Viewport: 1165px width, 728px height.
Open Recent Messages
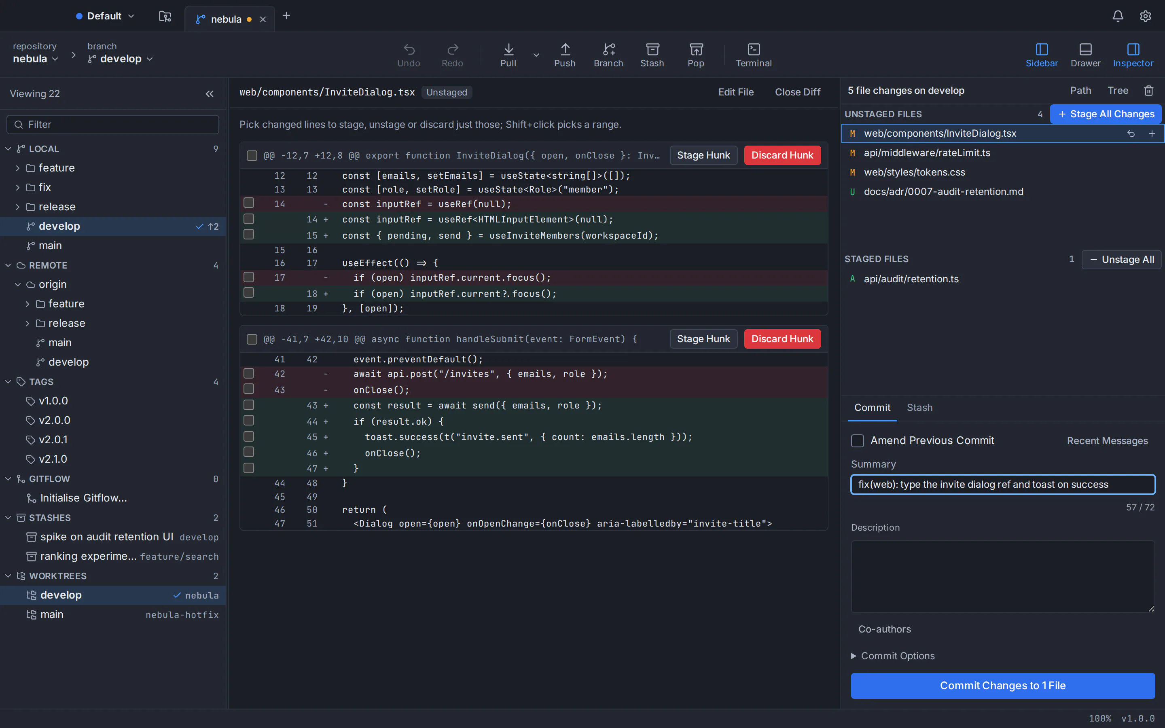1107,440
